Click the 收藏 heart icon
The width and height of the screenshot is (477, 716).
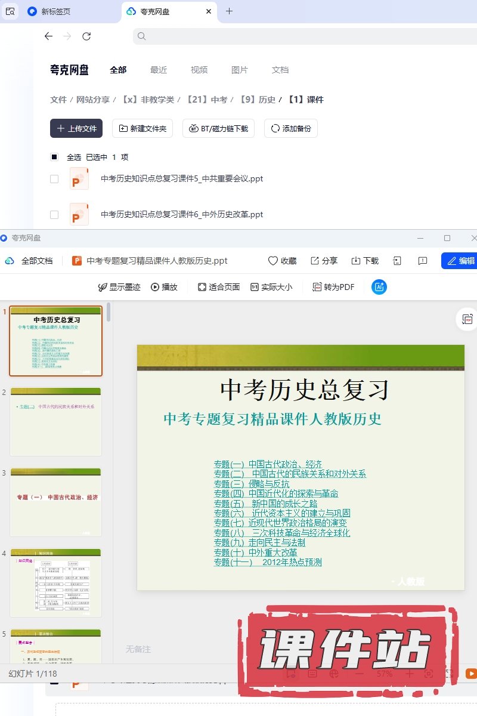tap(273, 261)
